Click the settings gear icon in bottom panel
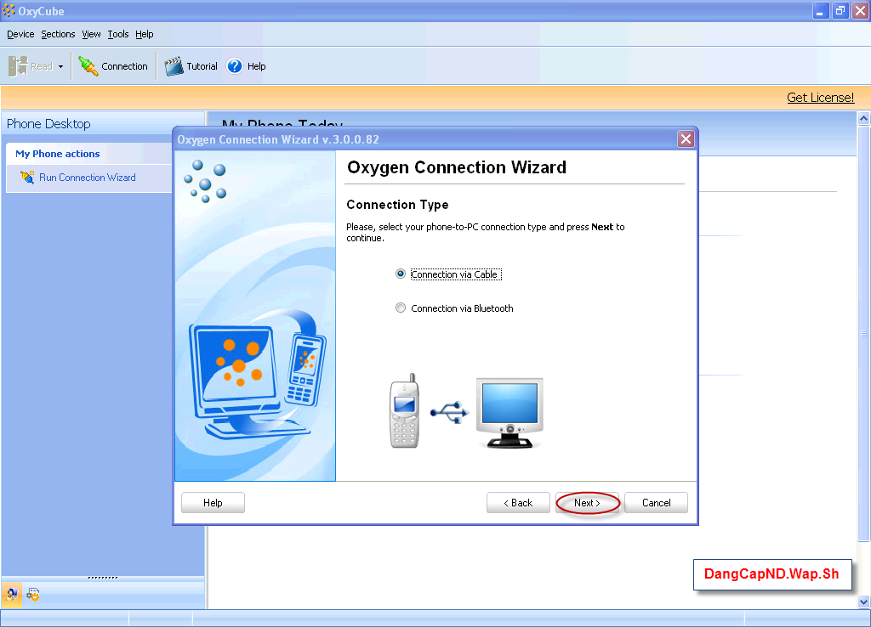871x627 pixels. click(x=33, y=595)
